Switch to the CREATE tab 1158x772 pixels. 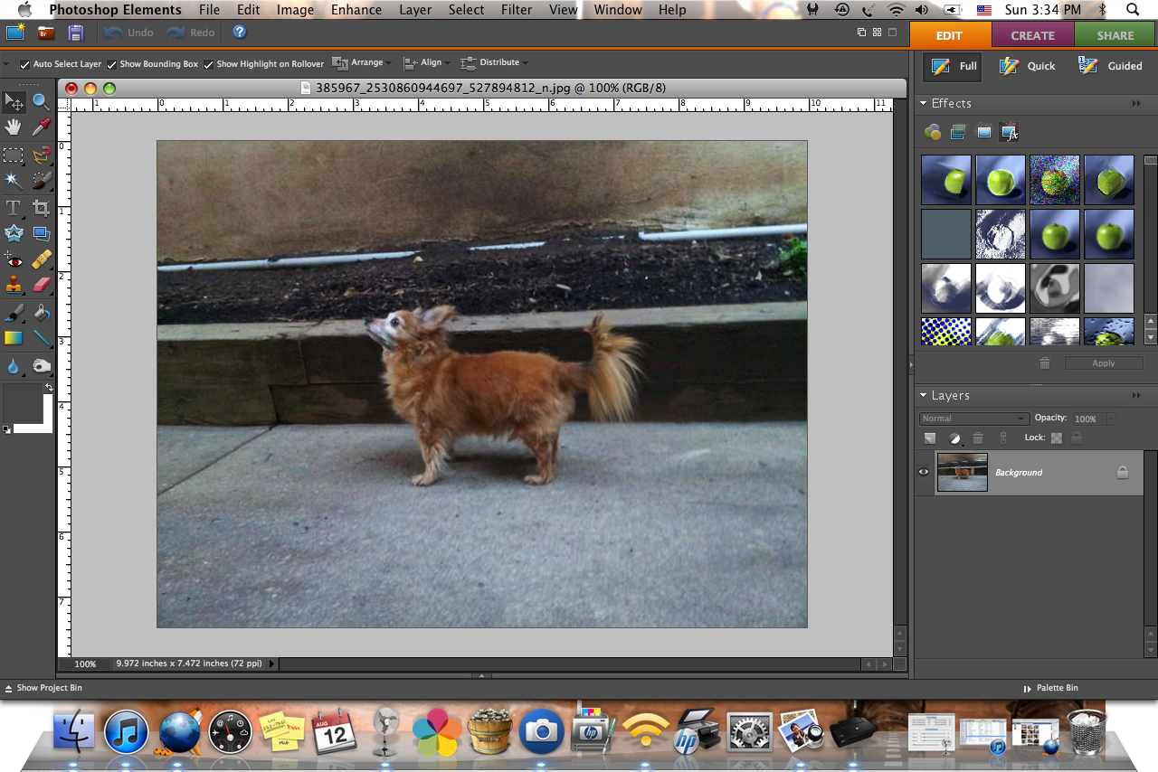[1032, 35]
